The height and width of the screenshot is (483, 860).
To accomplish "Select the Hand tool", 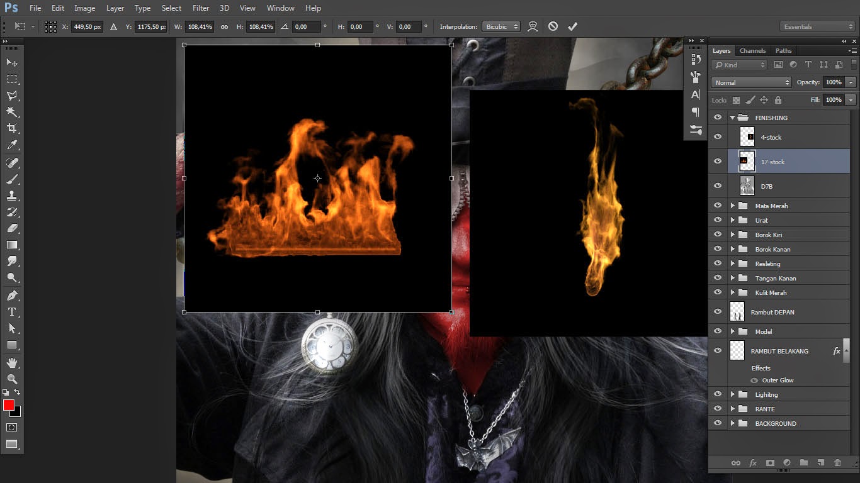I will pos(12,362).
